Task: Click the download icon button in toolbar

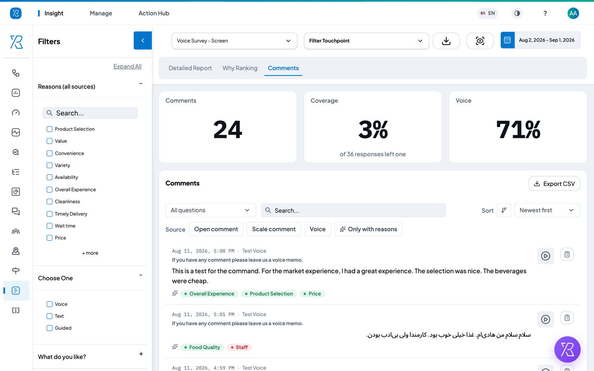Action: pos(446,41)
